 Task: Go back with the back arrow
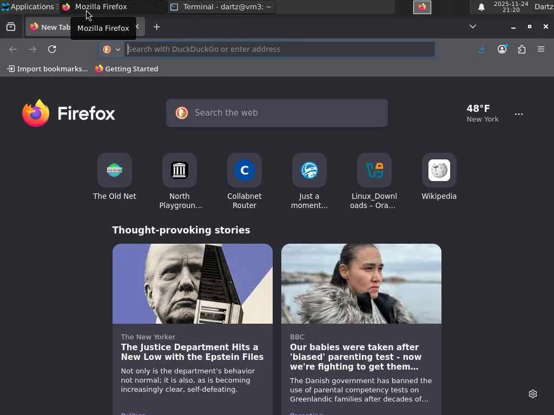(13, 49)
